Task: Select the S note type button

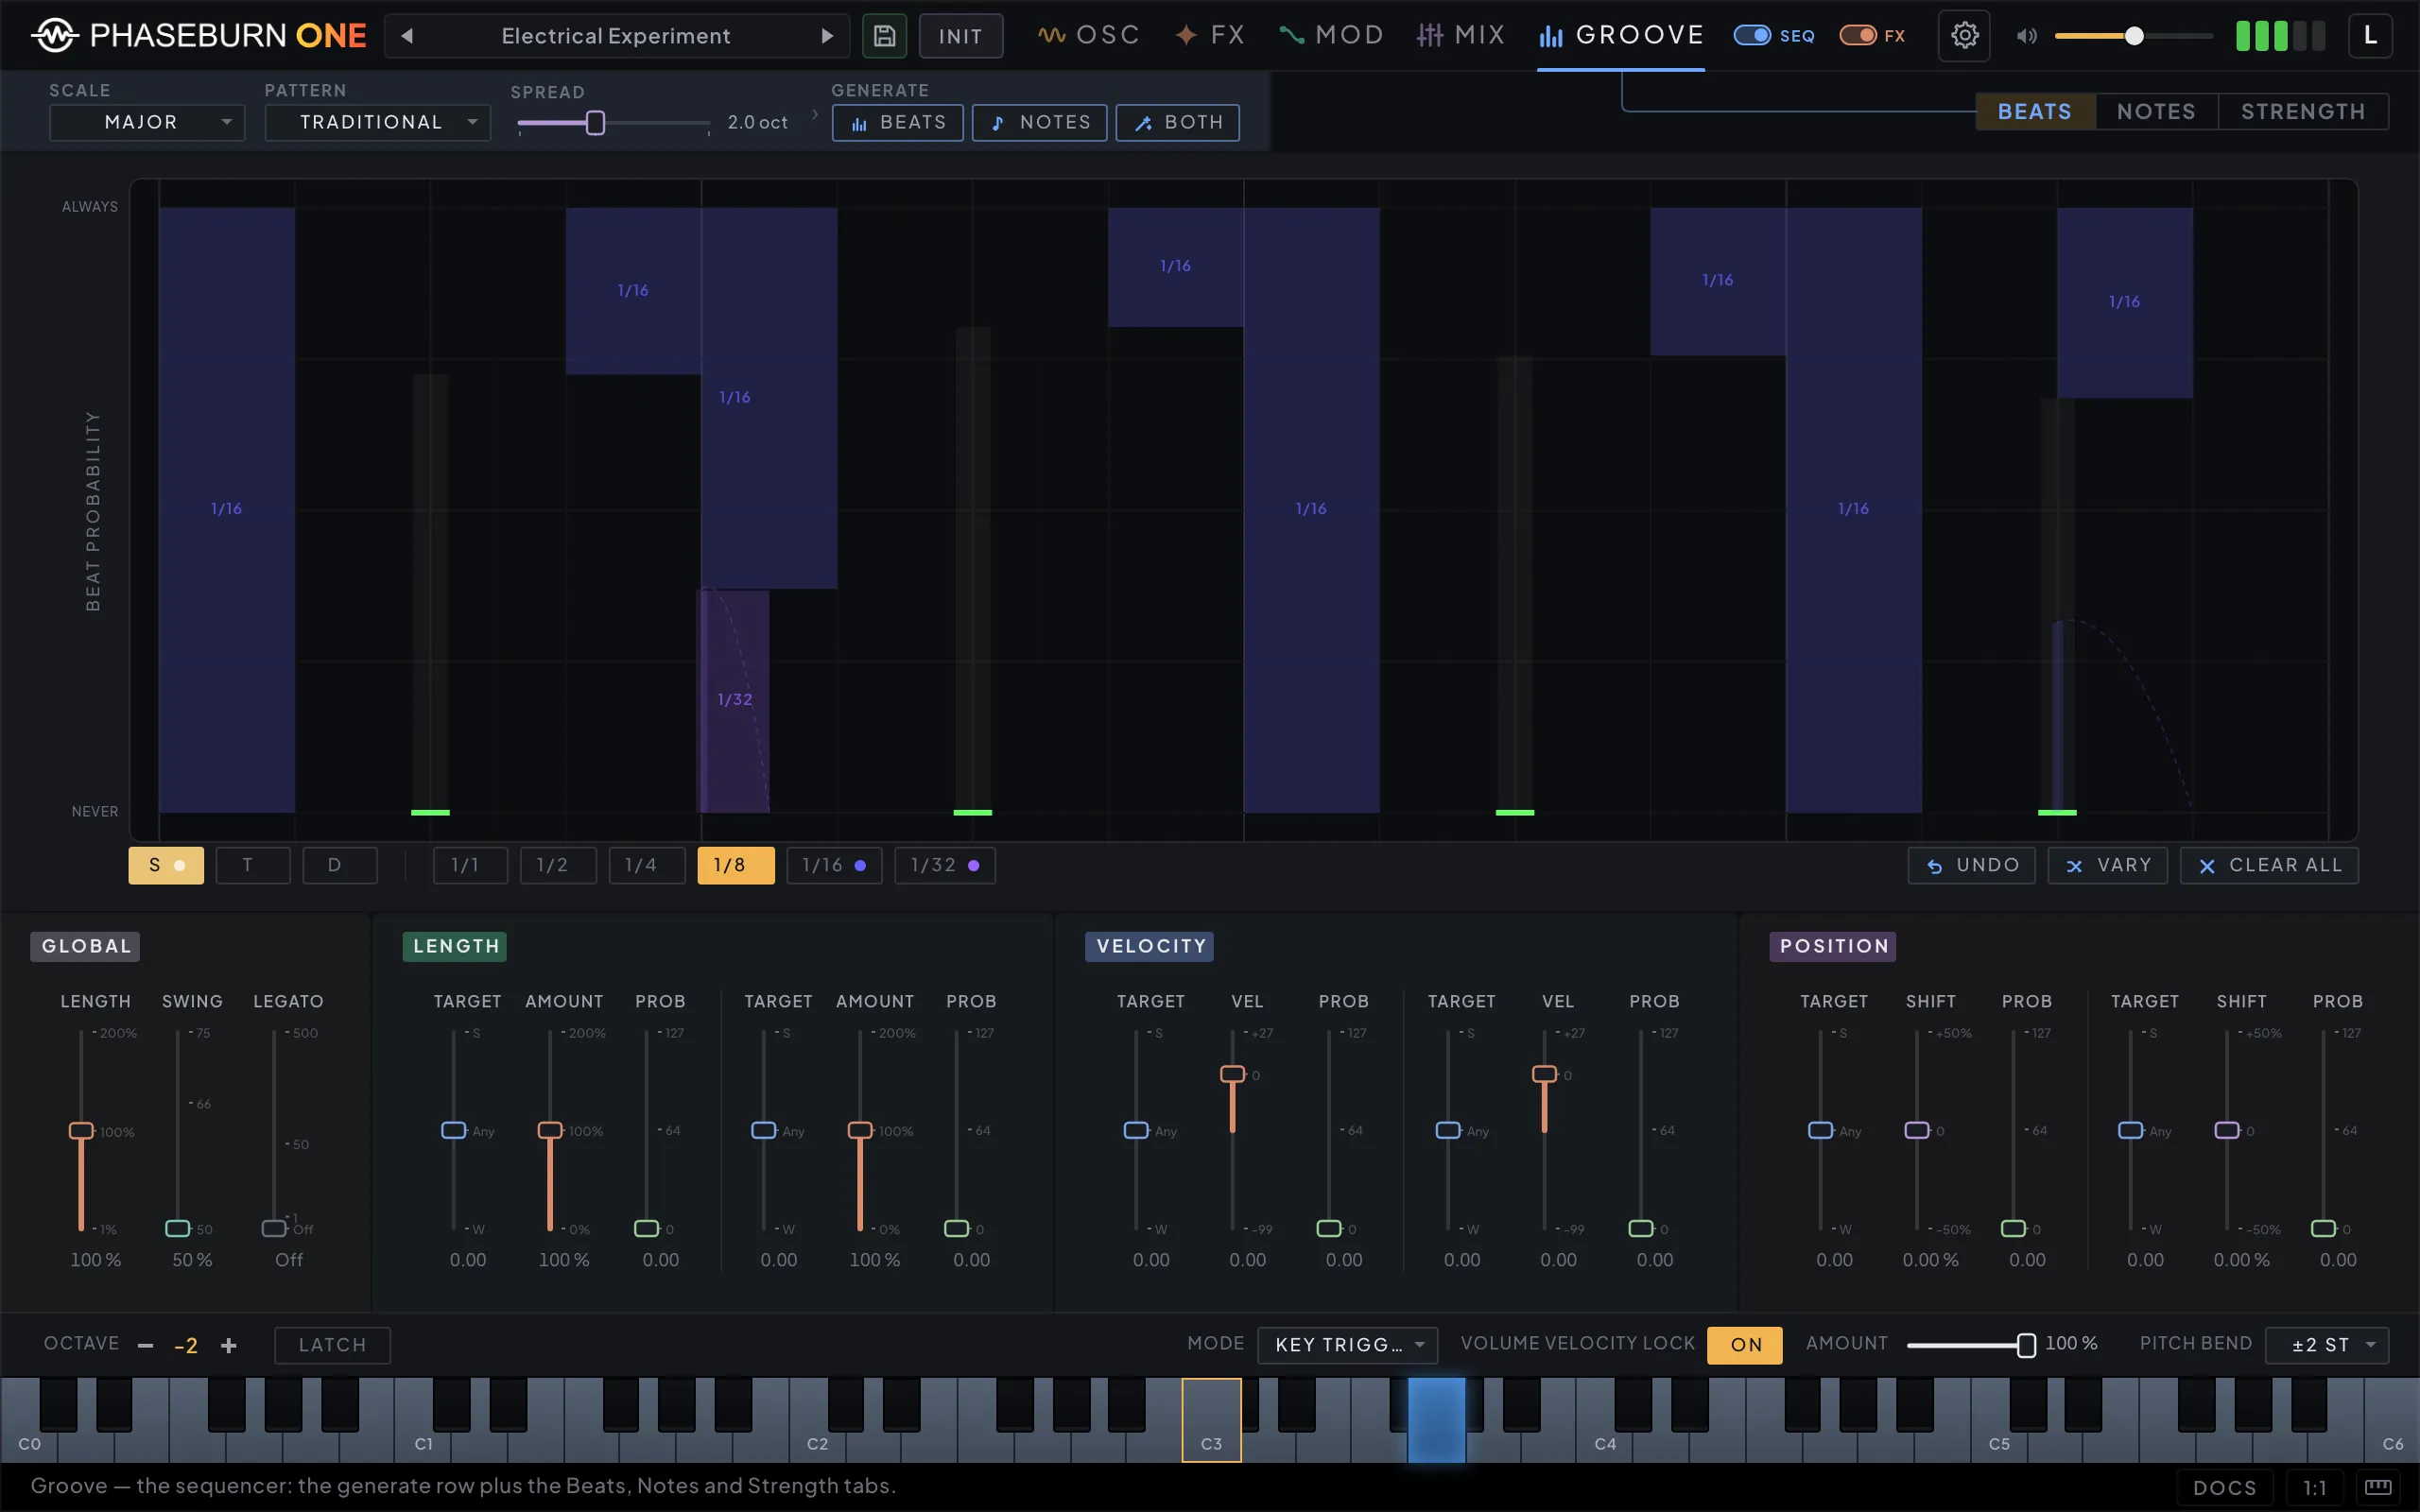Action: tap(166, 865)
